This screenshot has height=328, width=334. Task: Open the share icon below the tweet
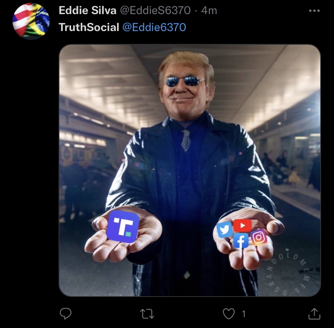[x=314, y=314]
